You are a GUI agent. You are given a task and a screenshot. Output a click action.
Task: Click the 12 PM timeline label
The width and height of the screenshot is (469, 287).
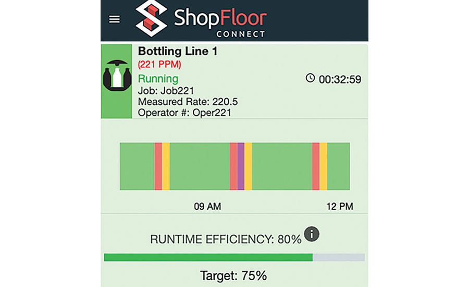point(340,207)
